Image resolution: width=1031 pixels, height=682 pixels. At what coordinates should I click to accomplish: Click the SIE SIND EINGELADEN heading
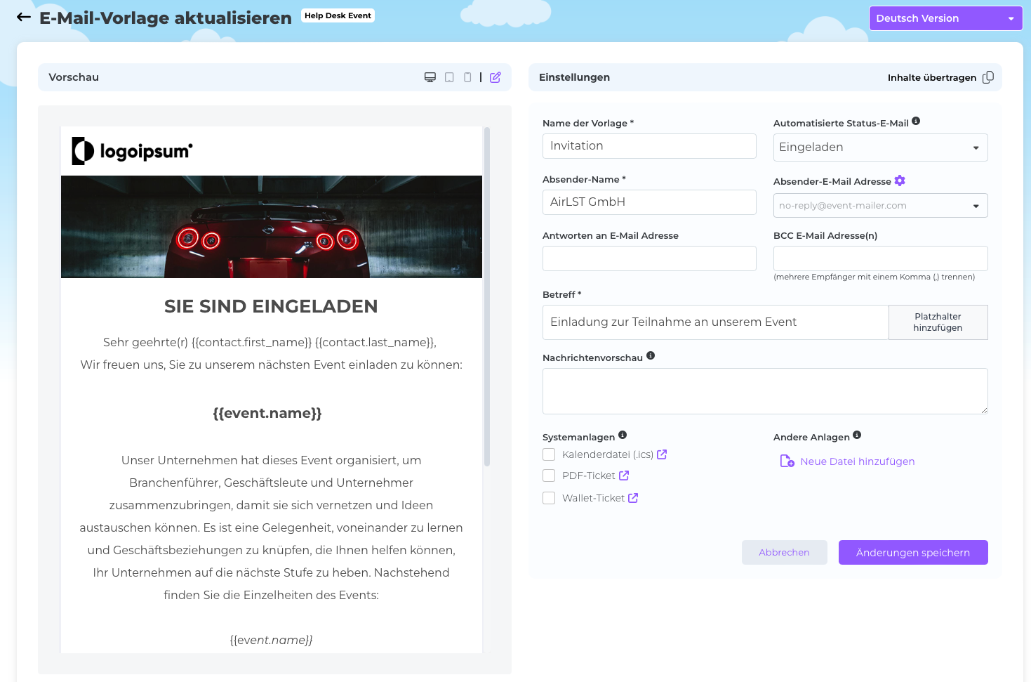click(271, 306)
